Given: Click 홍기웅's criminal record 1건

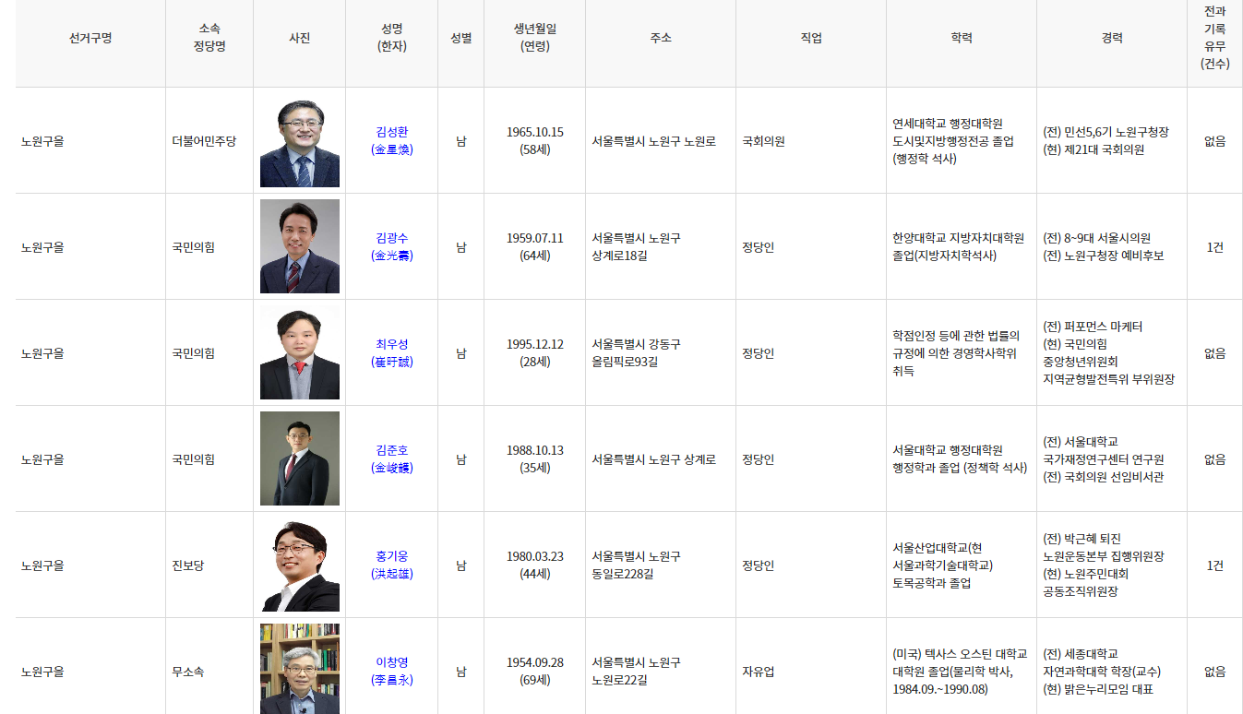Looking at the screenshot, I should 1215,565.
